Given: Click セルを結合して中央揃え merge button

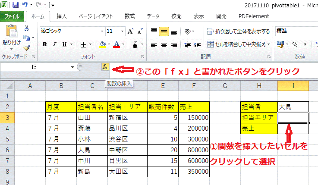Looking at the screenshot, I should click(239, 44).
